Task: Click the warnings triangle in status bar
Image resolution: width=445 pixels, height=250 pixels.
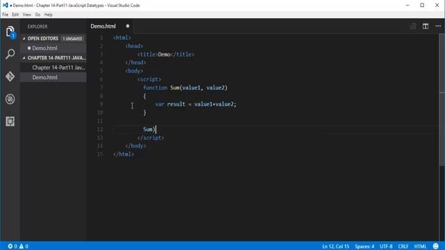Action: click(x=22, y=246)
